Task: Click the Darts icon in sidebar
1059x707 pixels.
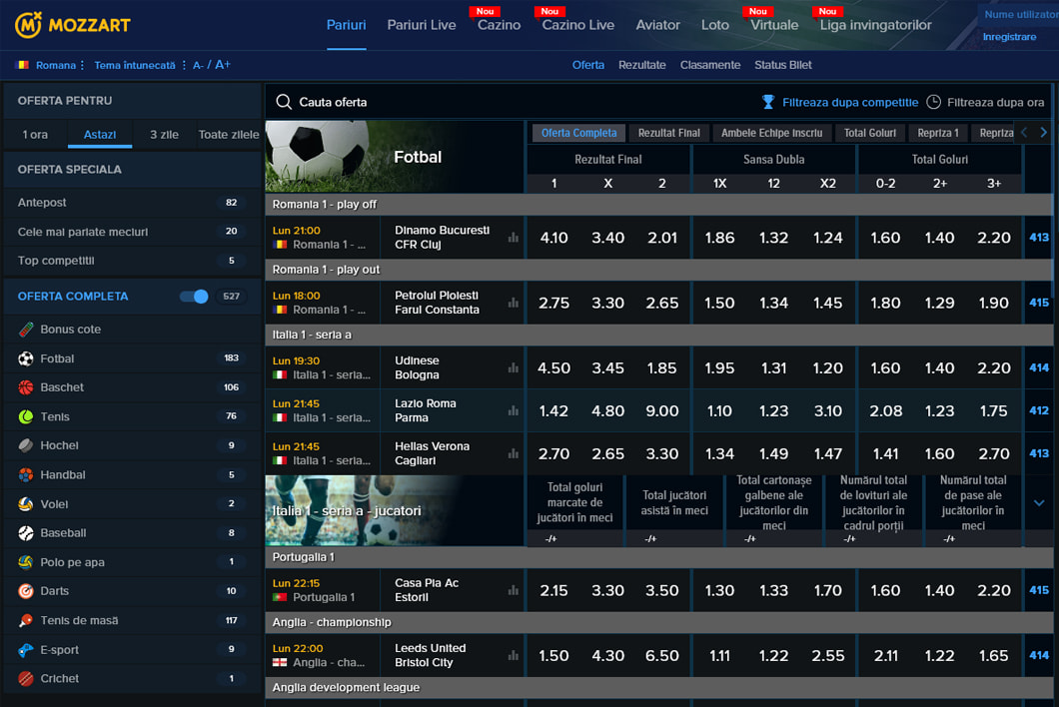Action: (x=26, y=591)
